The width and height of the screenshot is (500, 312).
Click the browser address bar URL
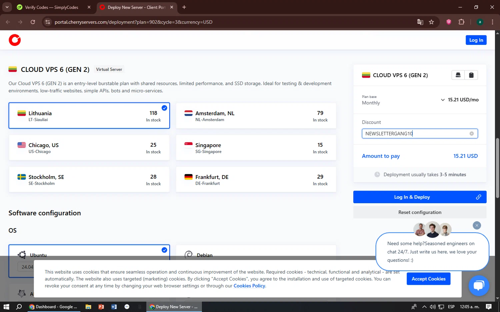coord(133,22)
